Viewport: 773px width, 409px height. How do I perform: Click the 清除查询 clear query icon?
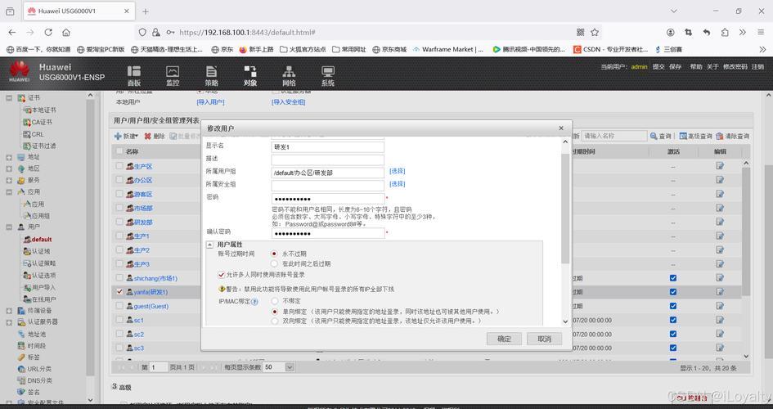pos(733,136)
